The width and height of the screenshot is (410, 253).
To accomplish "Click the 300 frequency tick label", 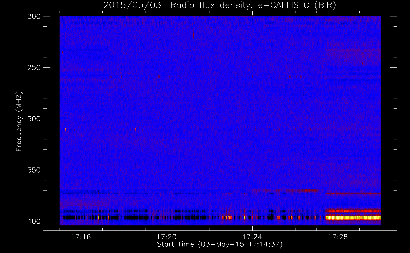I will [34, 119].
